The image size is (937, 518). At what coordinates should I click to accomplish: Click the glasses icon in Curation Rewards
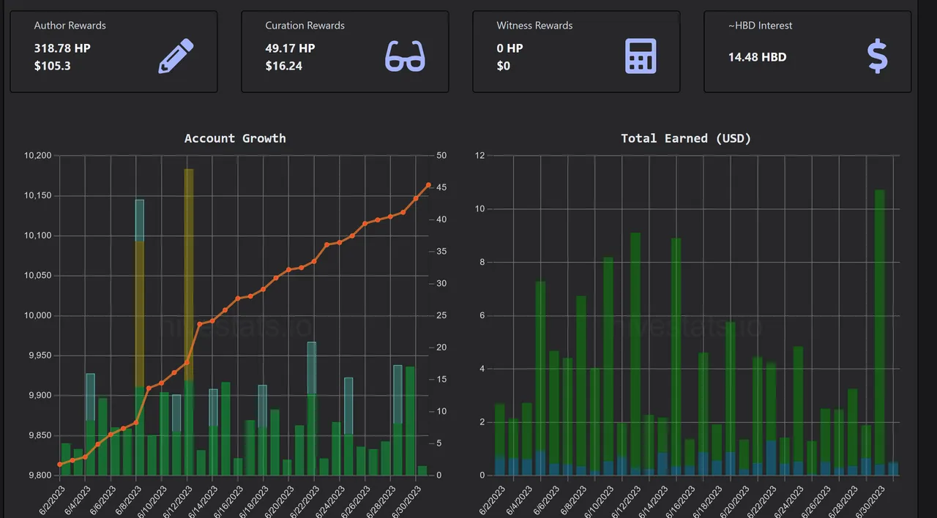405,56
